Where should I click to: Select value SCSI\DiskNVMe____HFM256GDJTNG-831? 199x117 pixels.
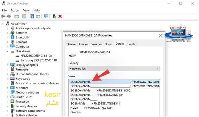(97, 95)
